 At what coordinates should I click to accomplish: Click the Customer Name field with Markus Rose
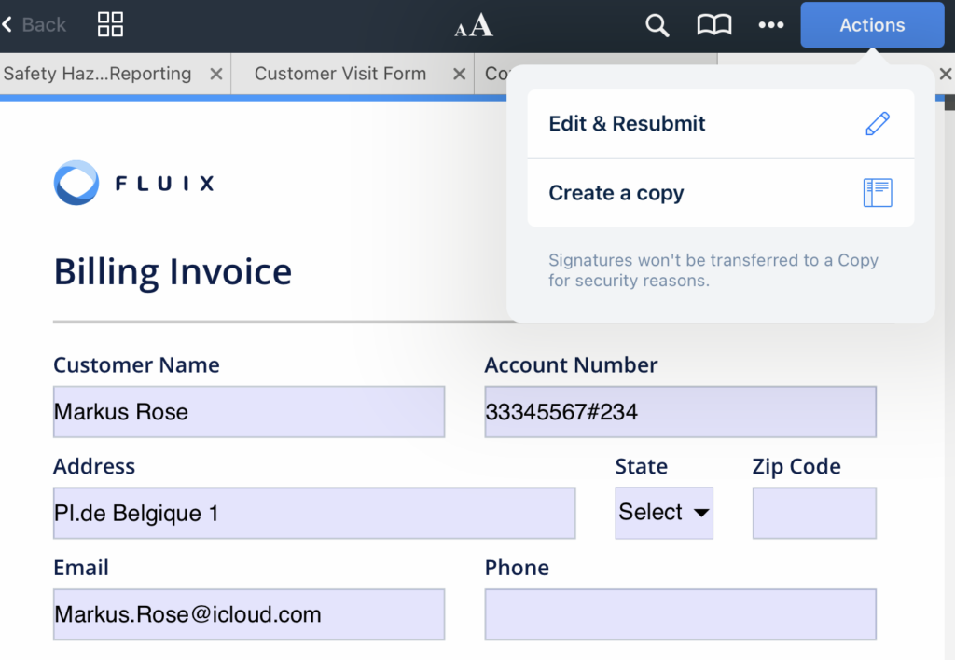248,412
